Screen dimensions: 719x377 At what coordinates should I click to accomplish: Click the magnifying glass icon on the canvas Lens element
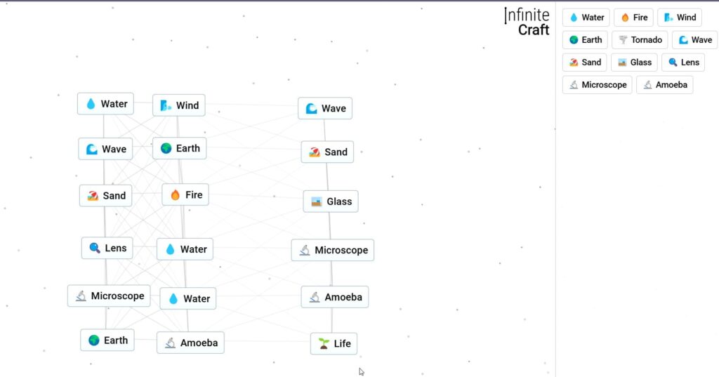[94, 248]
